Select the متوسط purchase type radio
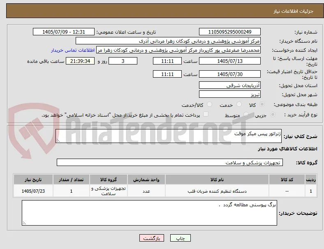This screenshot has height=249, width=324. [246, 115]
